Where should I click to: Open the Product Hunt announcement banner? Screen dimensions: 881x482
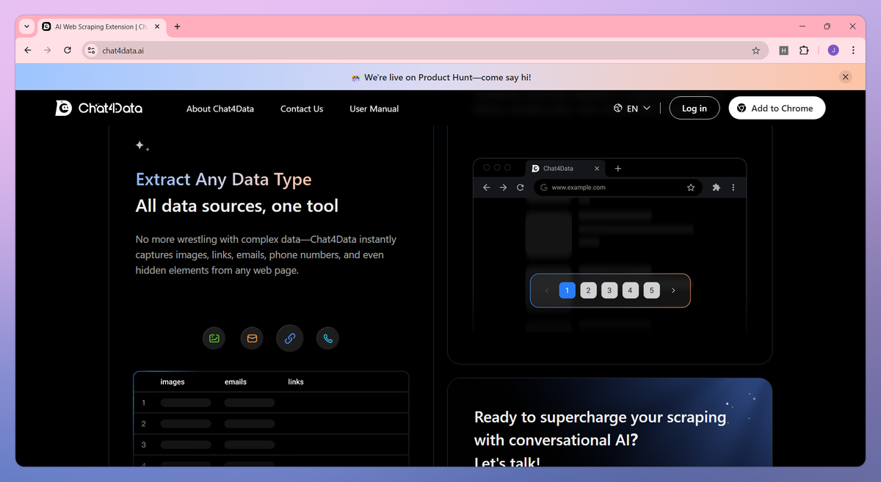440,77
